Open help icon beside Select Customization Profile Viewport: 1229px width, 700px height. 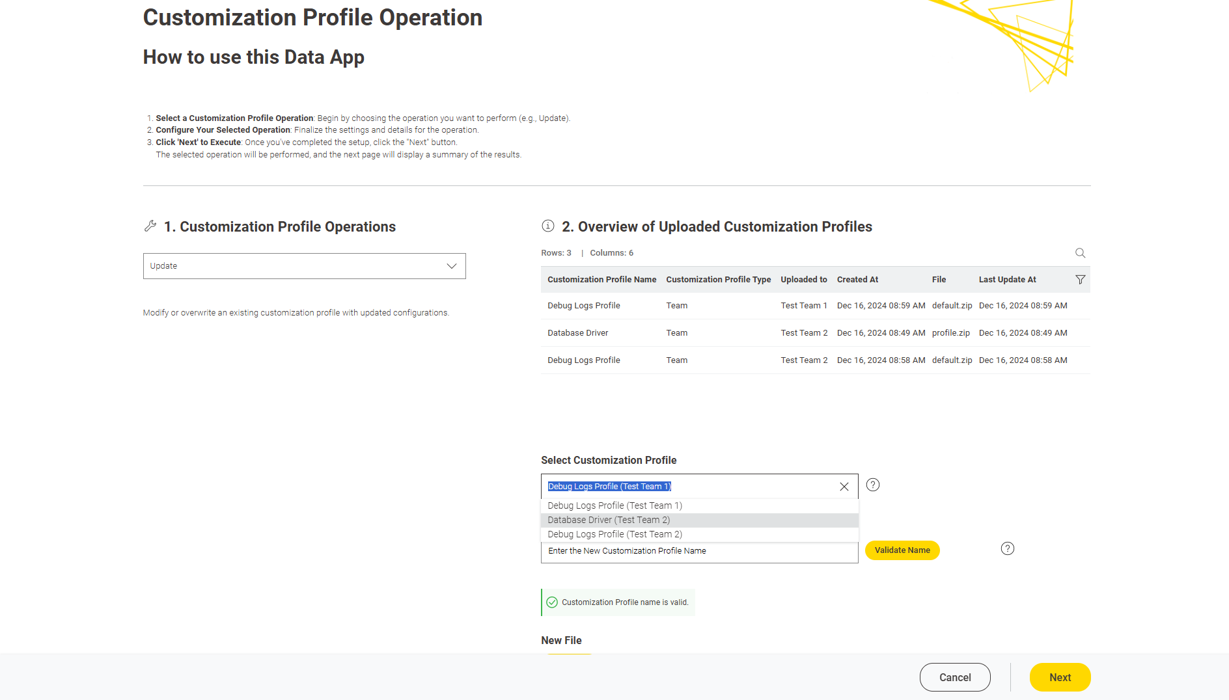873,485
